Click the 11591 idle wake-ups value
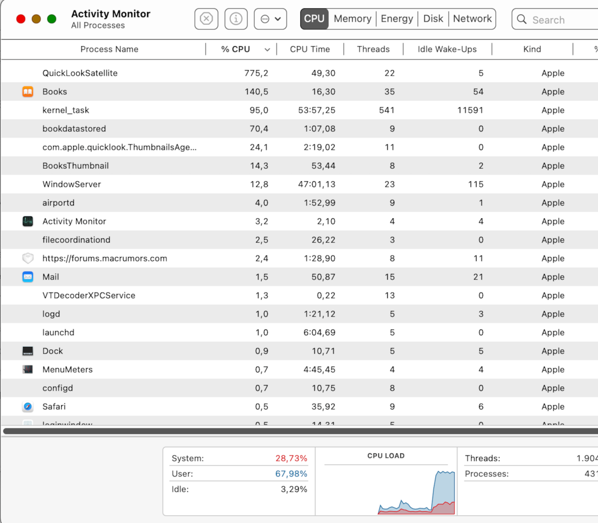 click(470, 110)
